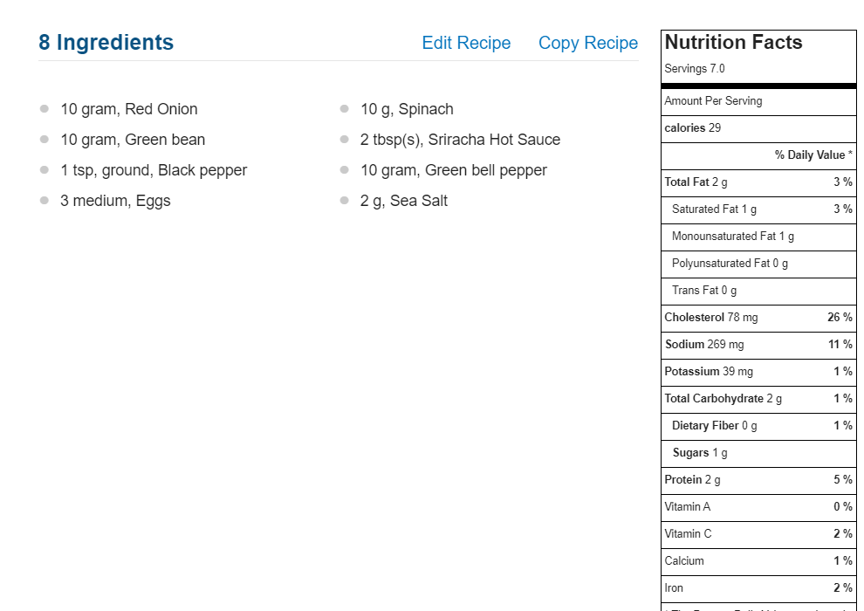The width and height of the screenshot is (864, 611).
Task: Click the Nutrition Facts title
Action: [733, 43]
